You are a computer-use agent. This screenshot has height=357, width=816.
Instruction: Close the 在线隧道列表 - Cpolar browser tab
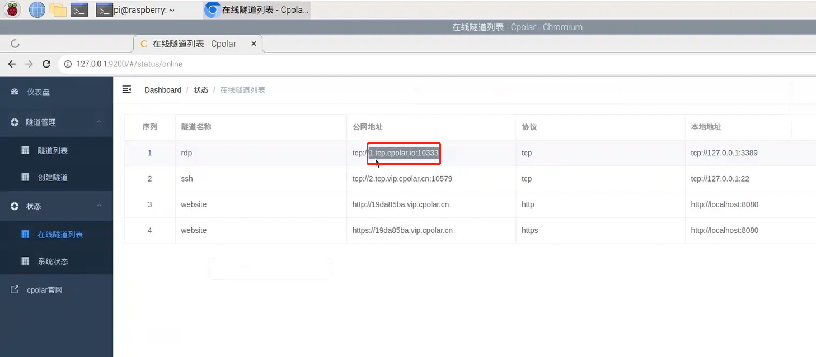[254, 44]
